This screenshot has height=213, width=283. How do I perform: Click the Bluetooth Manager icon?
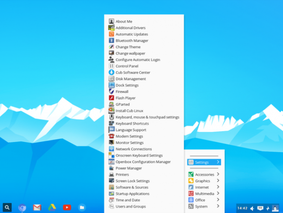click(111, 40)
